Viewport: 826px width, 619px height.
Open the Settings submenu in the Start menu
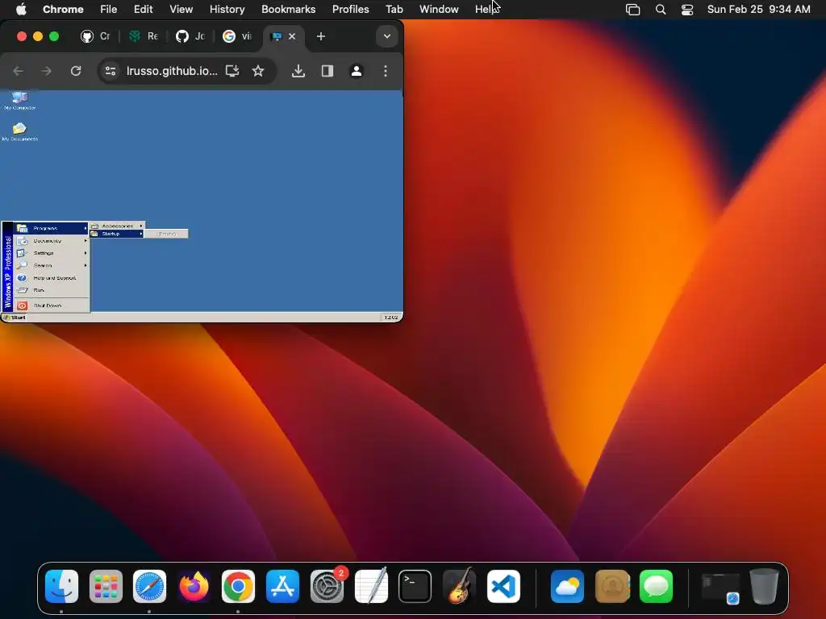51,253
